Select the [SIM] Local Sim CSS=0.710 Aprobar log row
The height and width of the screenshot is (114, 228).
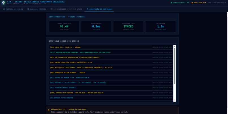coord(111,47)
